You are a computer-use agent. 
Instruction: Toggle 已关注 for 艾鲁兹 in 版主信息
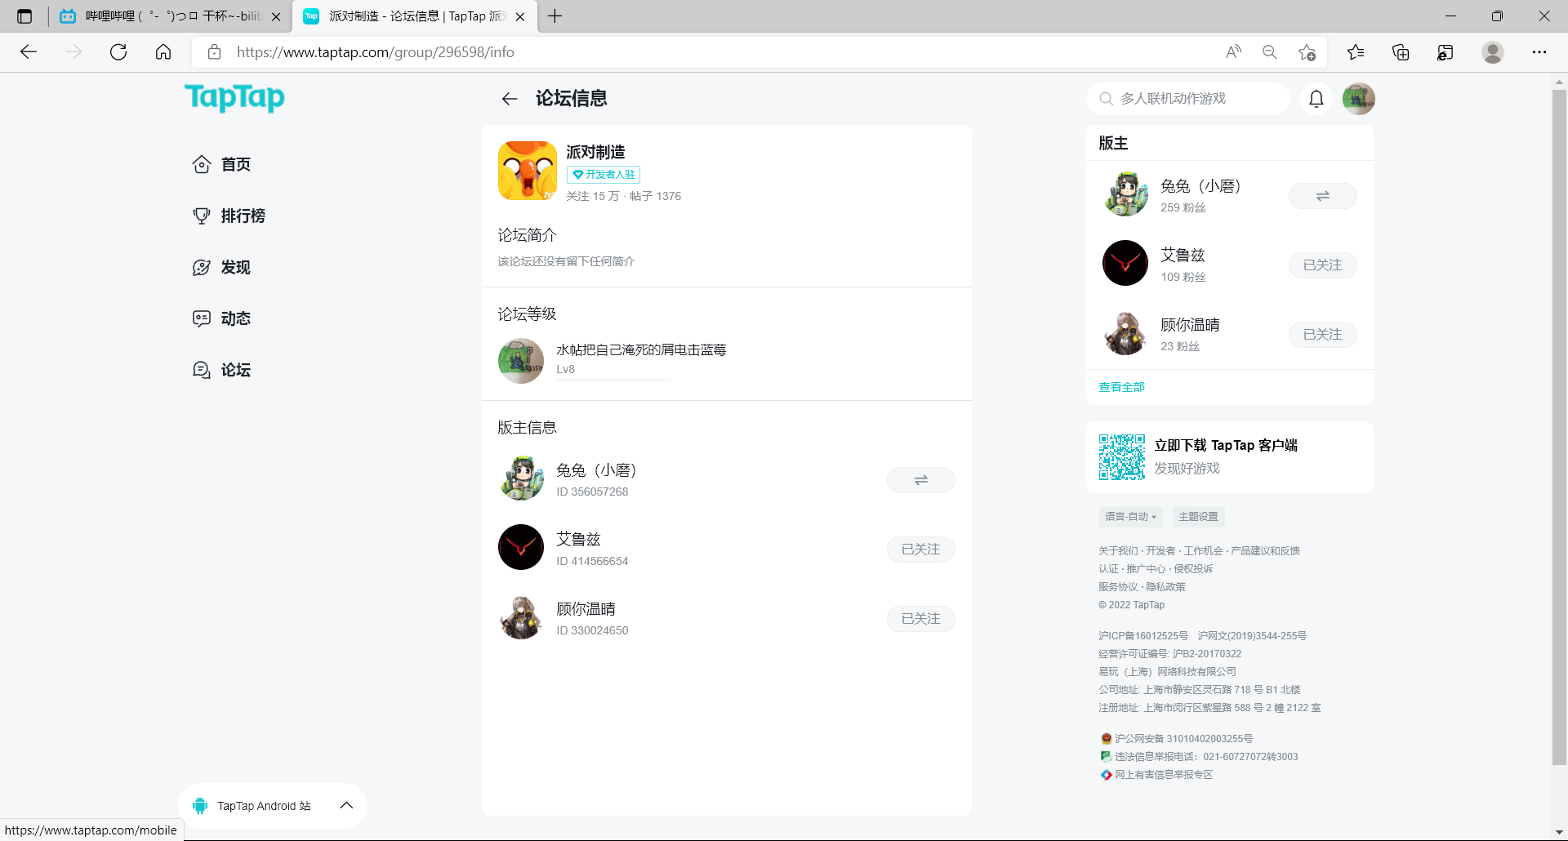click(920, 550)
